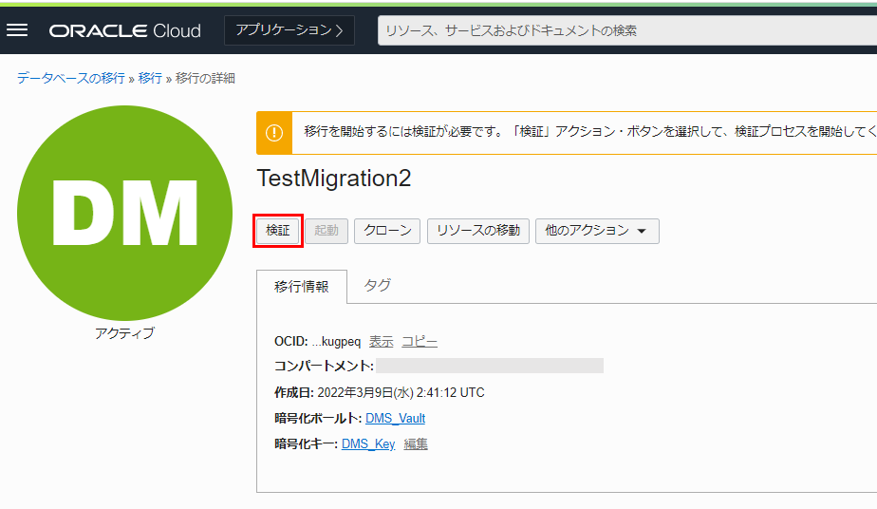Switch to the 移行情報 tab
The image size is (877, 509).
302,287
